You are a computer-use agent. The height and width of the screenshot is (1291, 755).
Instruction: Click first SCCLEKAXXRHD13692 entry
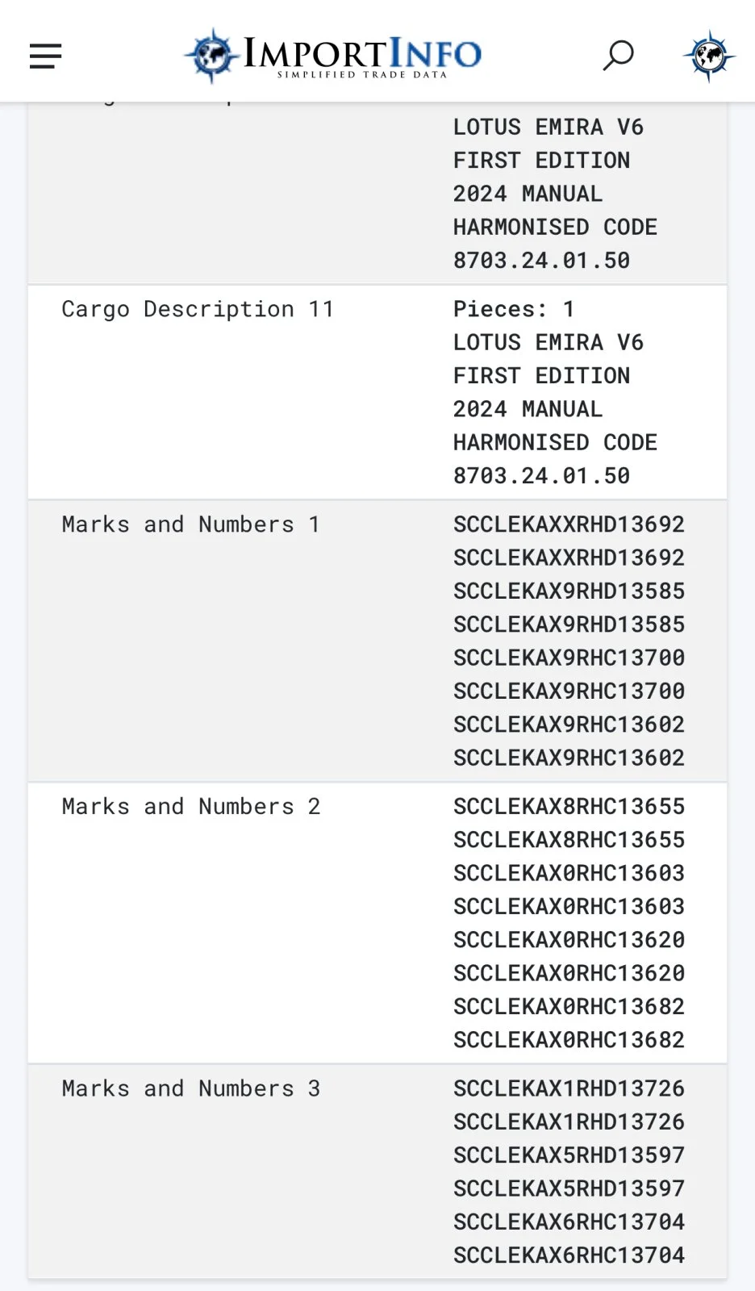coord(569,524)
